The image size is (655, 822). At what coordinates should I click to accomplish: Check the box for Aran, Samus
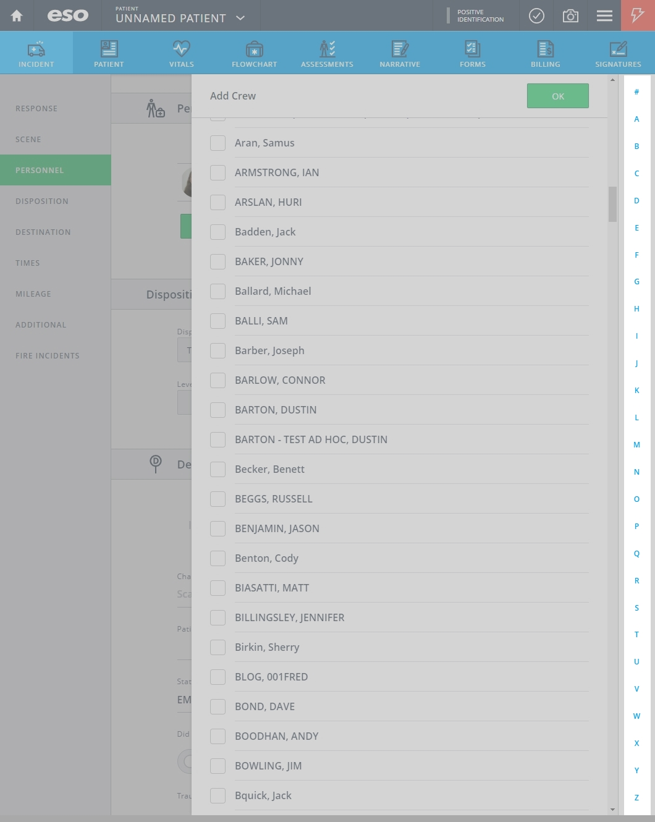tap(218, 143)
